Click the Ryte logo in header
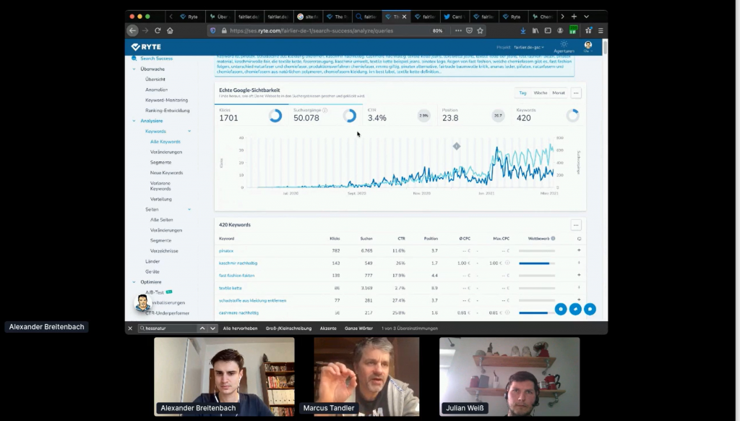Screen dimensions: 740x421 click(x=146, y=47)
